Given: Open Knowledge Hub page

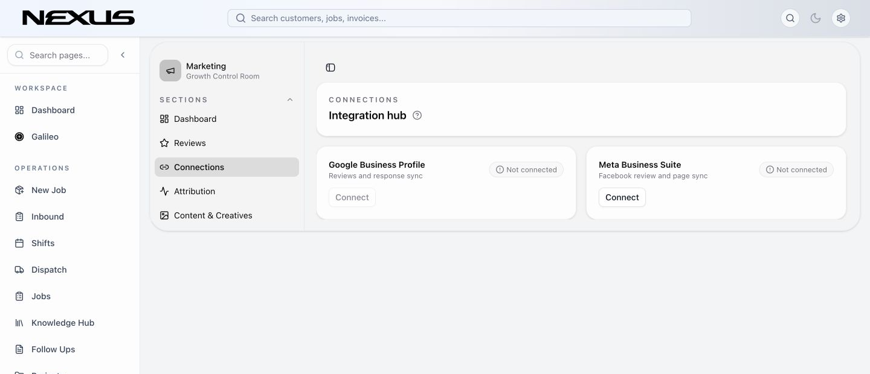Looking at the screenshot, I should [69, 323].
